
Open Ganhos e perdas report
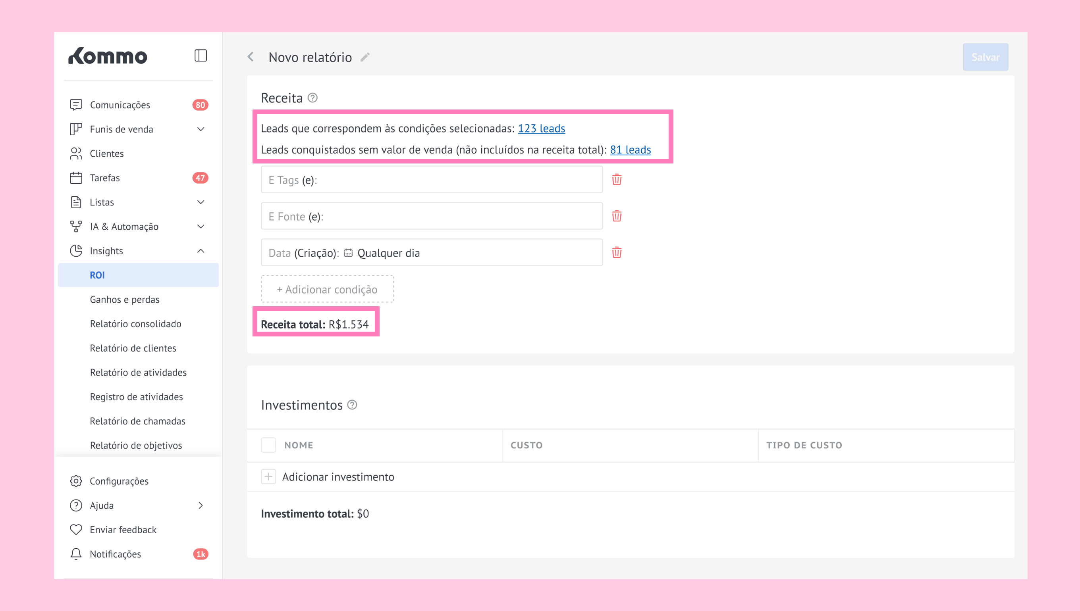tap(125, 300)
